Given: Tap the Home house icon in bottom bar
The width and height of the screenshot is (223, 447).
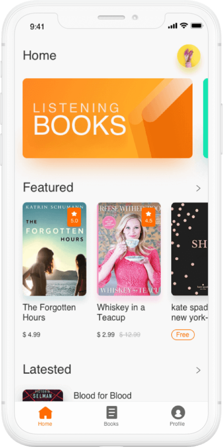Looking at the screenshot, I should [x=45, y=413].
